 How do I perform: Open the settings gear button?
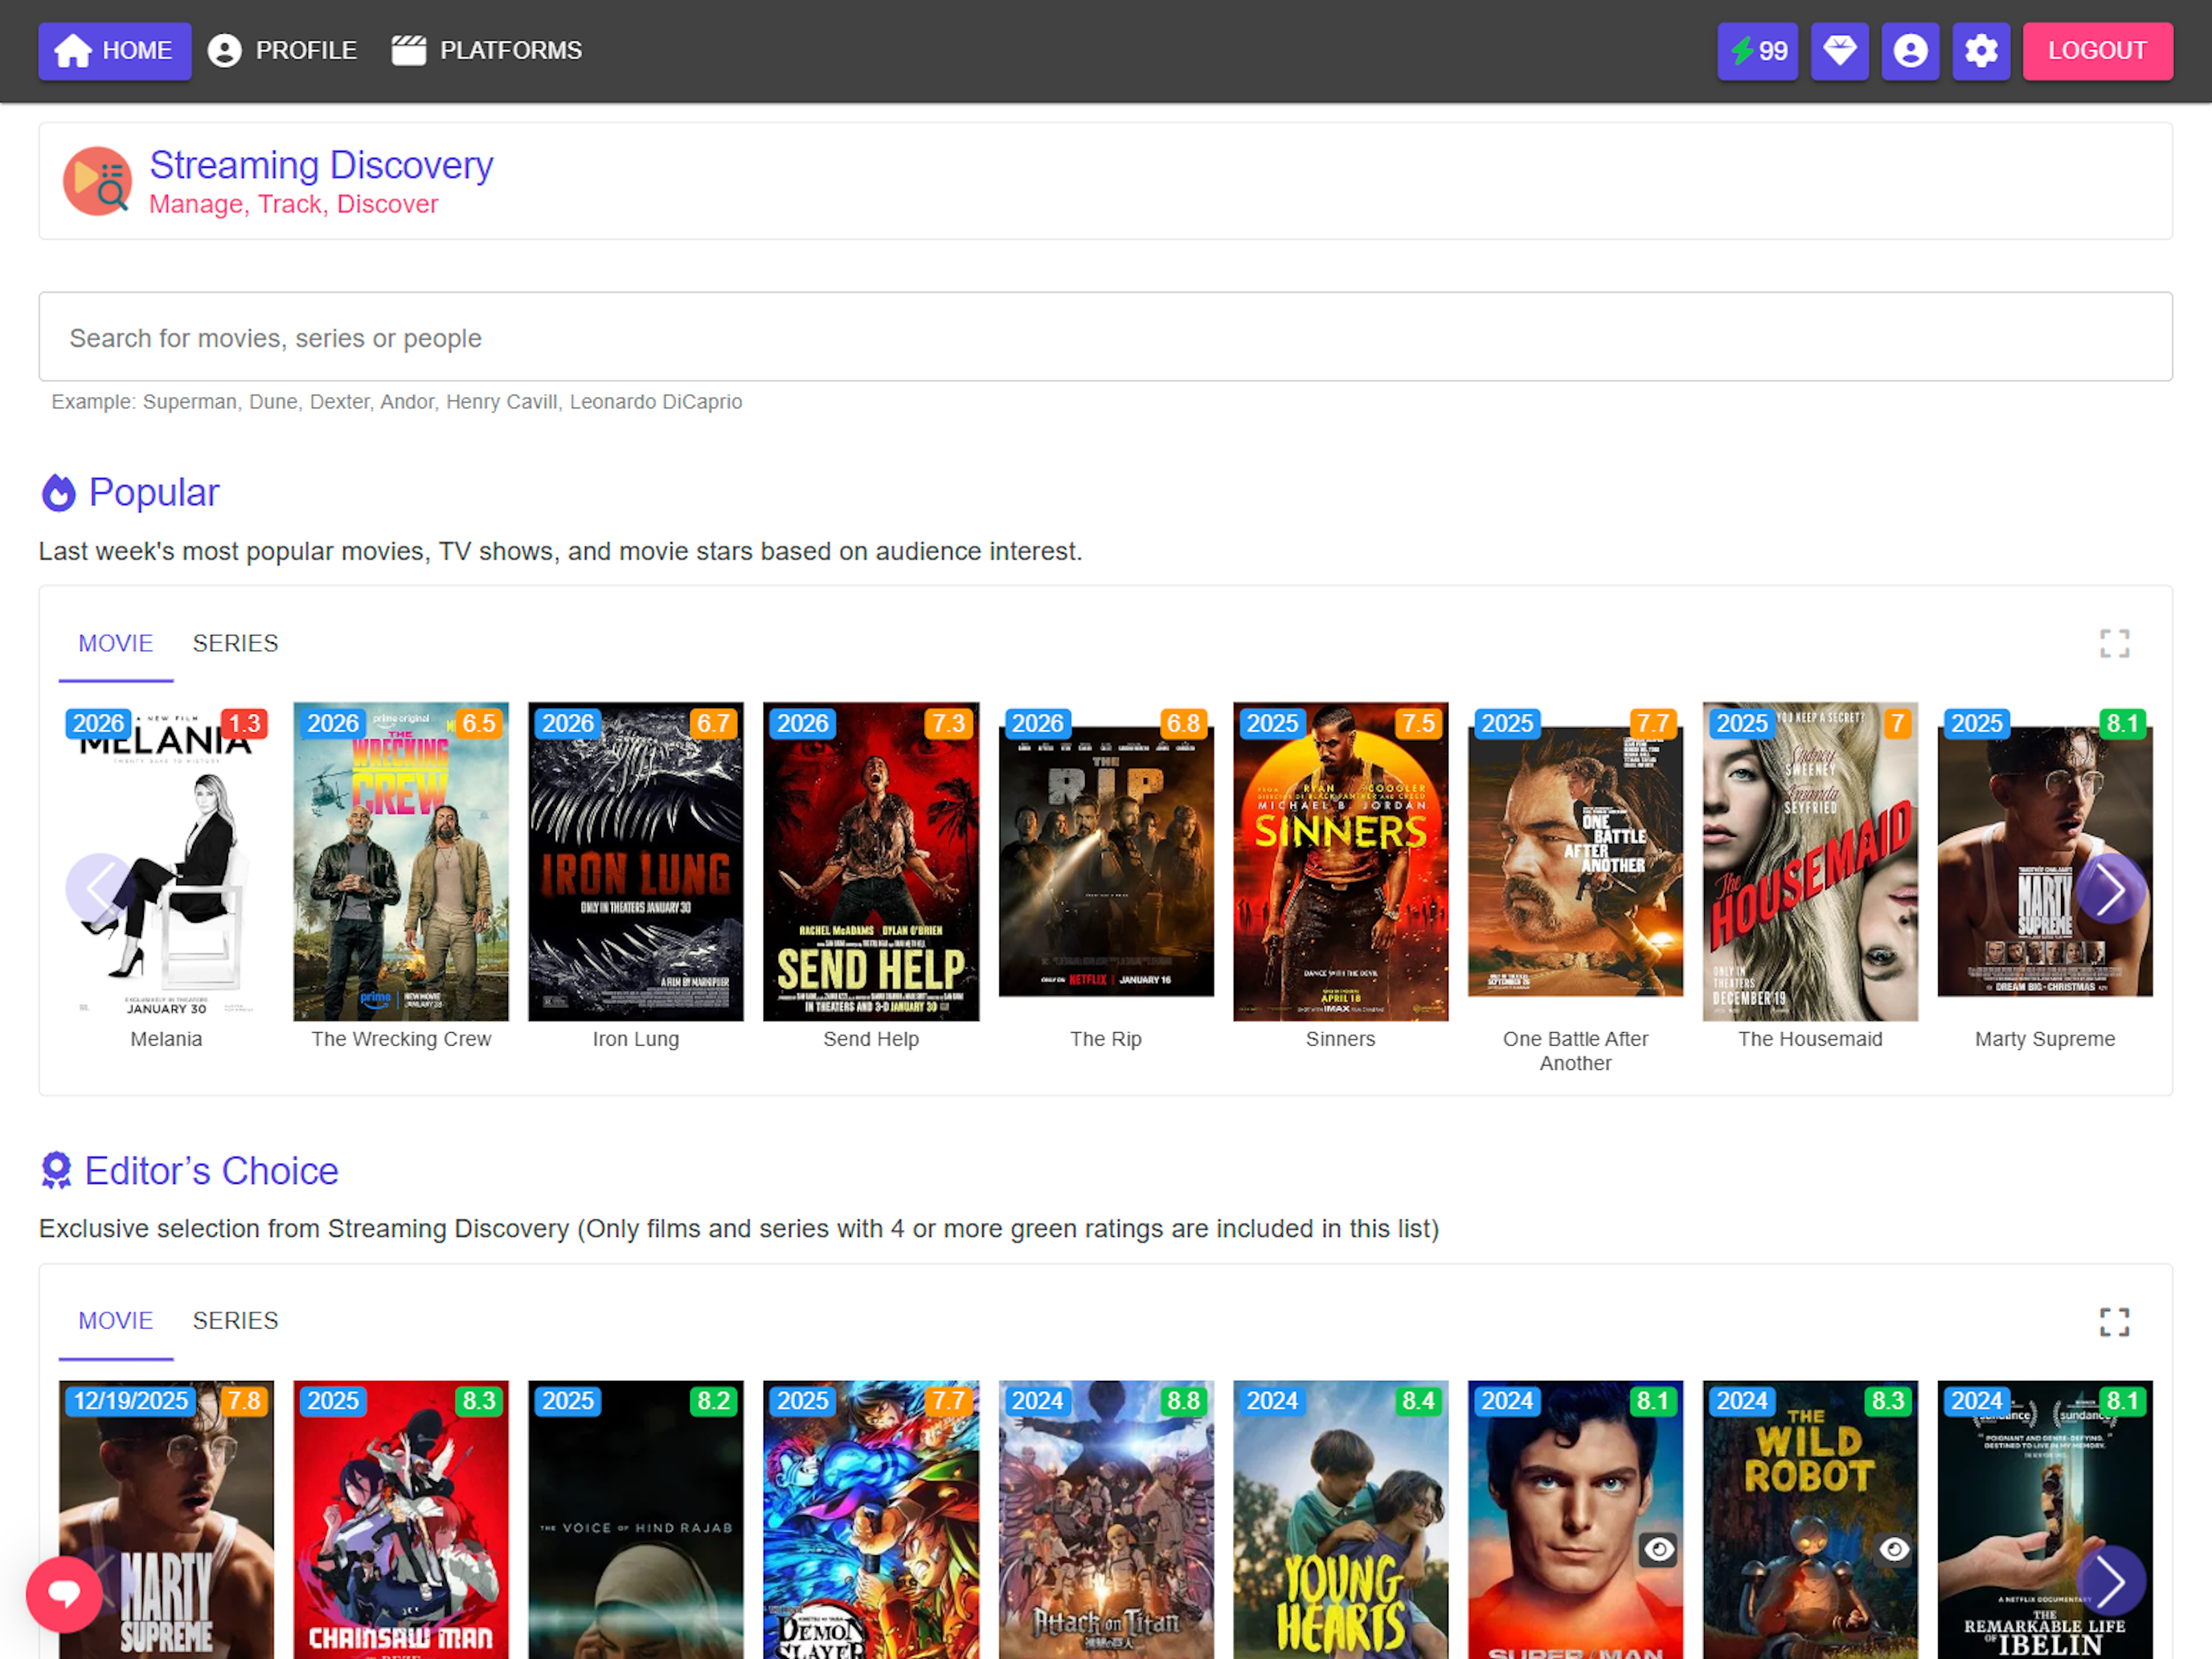[x=1981, y=51]
